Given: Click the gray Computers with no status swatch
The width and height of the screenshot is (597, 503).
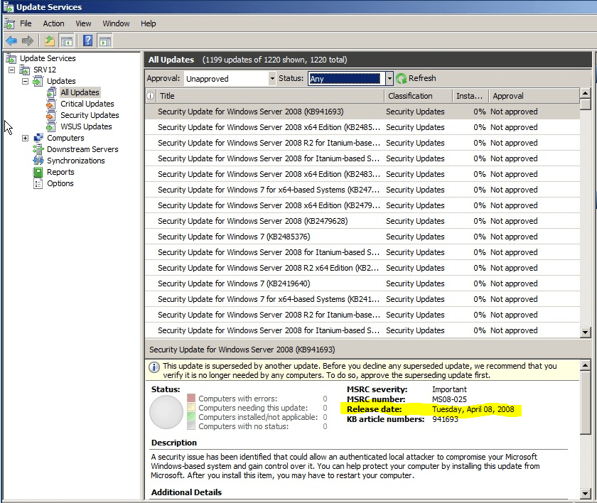Looking at the screenshot, I should 191,426.
